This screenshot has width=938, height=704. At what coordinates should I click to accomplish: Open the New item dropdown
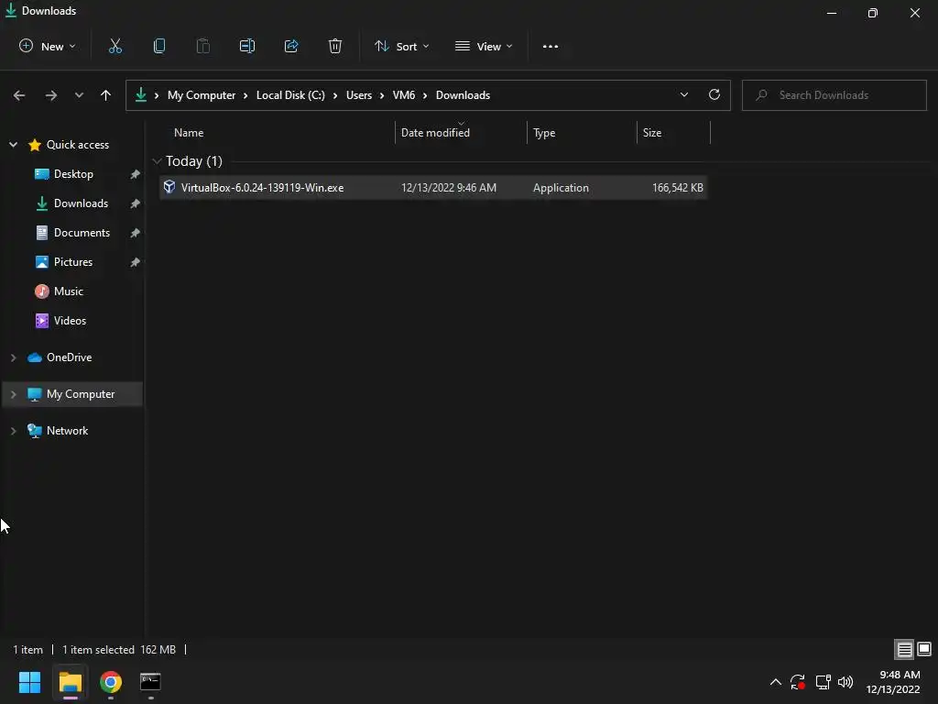48,46
